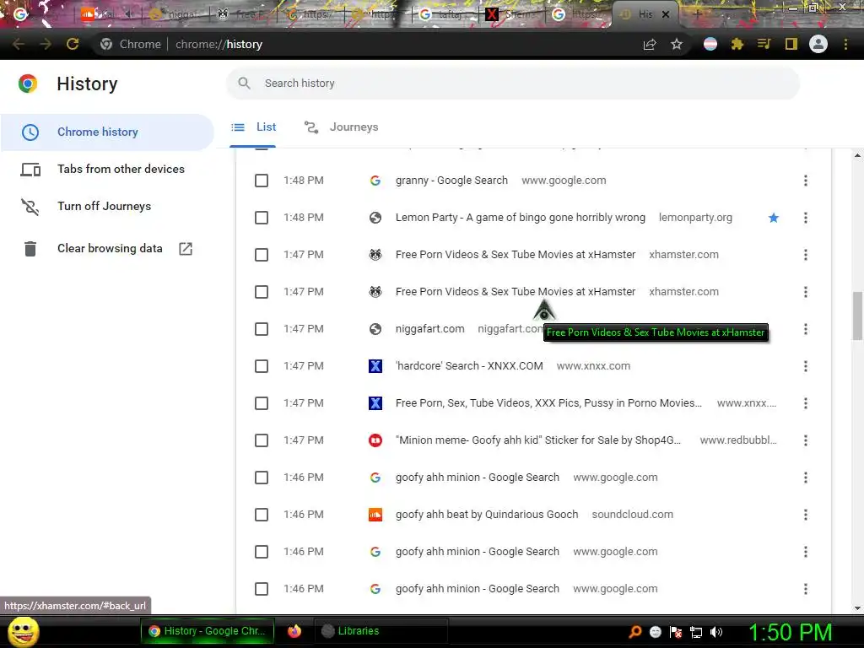The image size is (864, 648).
Task: Check the box for the Lemon Party entry
Action: 262,218
